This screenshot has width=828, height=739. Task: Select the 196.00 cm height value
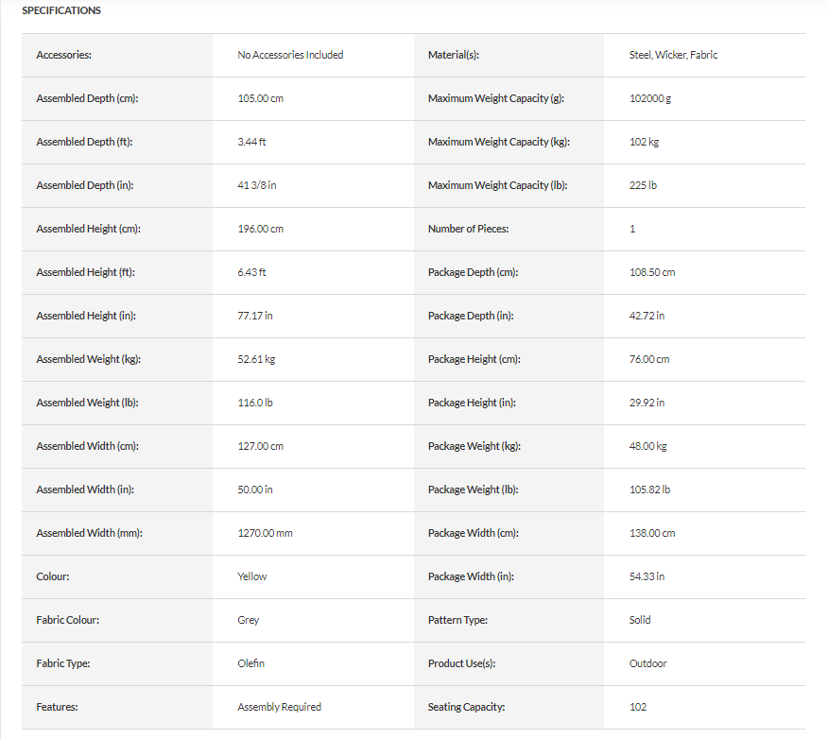261,229
